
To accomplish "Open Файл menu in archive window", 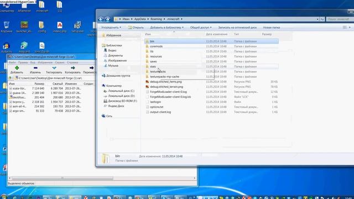I will (x=12, y=62).
